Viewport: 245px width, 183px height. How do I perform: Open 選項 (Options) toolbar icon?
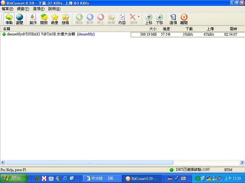click(173, 19)
